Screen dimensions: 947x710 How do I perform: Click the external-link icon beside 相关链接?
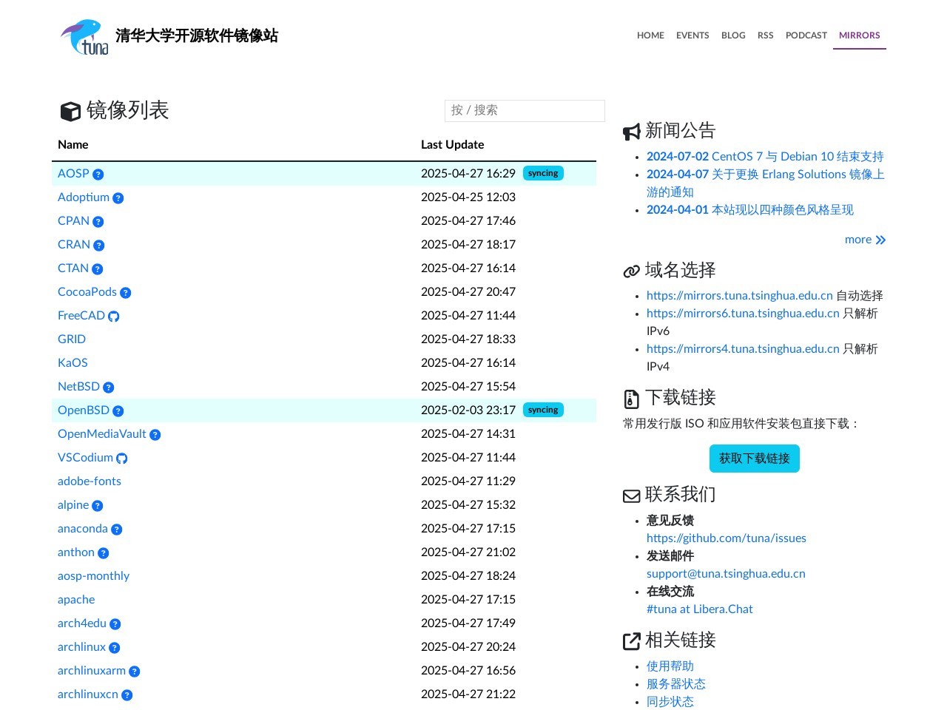631,640
